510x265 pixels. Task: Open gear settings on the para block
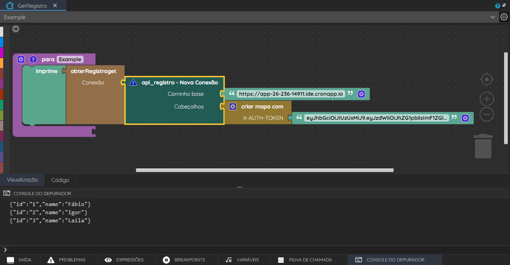pos(21,59)
